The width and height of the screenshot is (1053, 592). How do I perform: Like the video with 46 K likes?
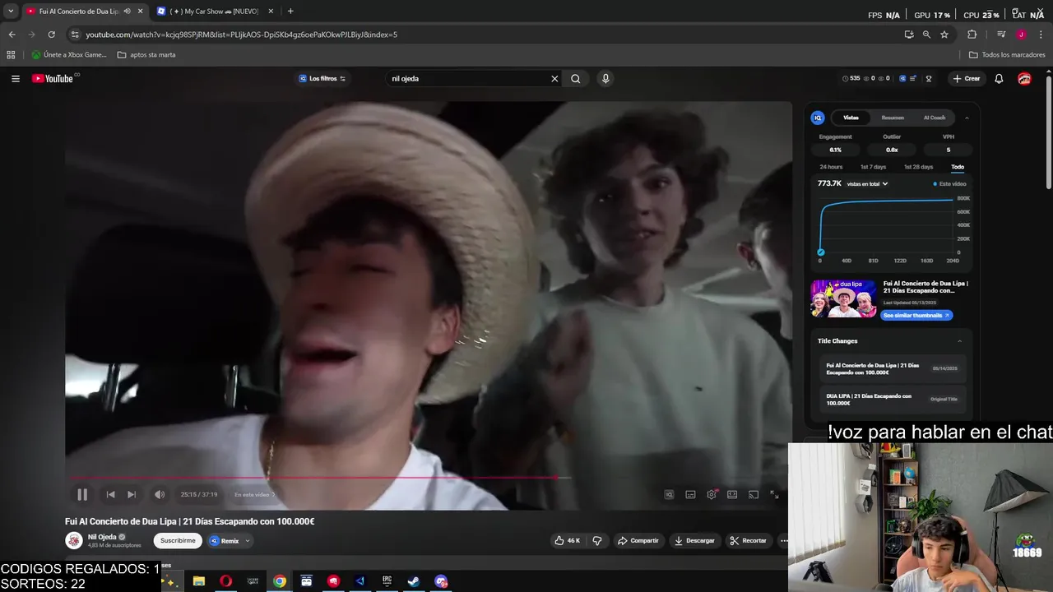[567, 540]
